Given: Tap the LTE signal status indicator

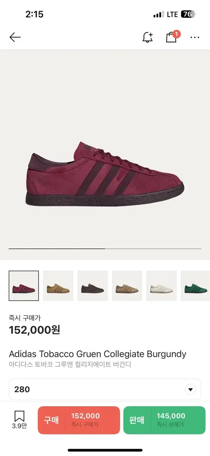Looking at the screenshot, I should [172, 14].
